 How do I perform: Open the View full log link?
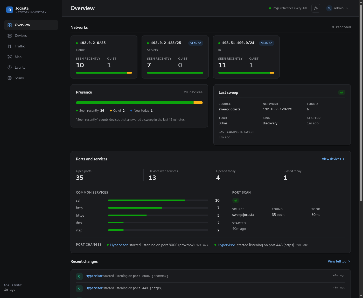pos(339,261)
